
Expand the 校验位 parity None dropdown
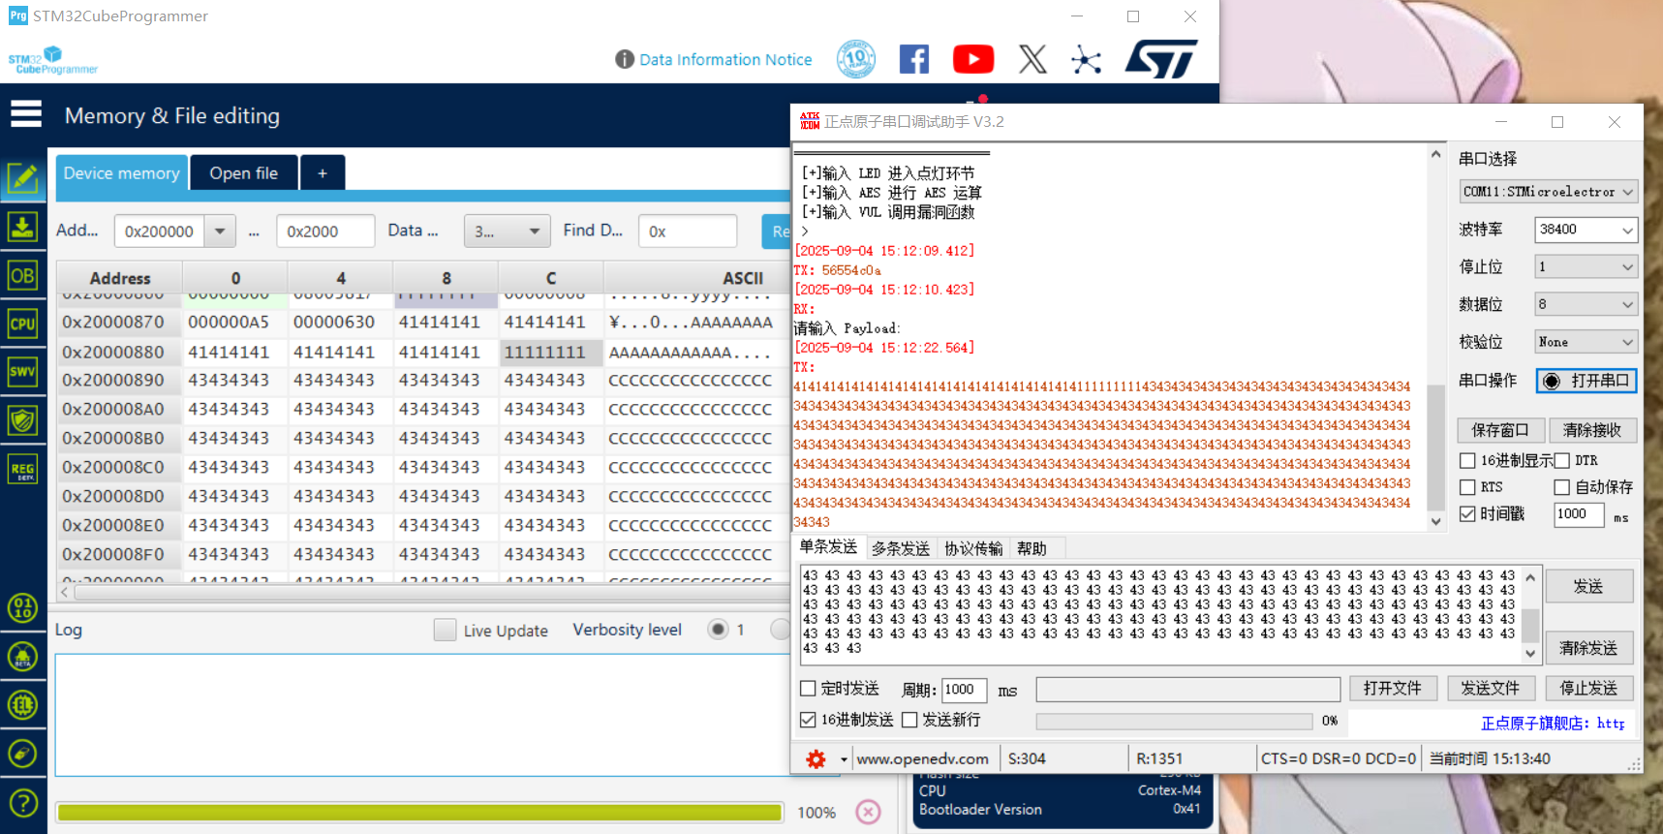click(1586, 342)
